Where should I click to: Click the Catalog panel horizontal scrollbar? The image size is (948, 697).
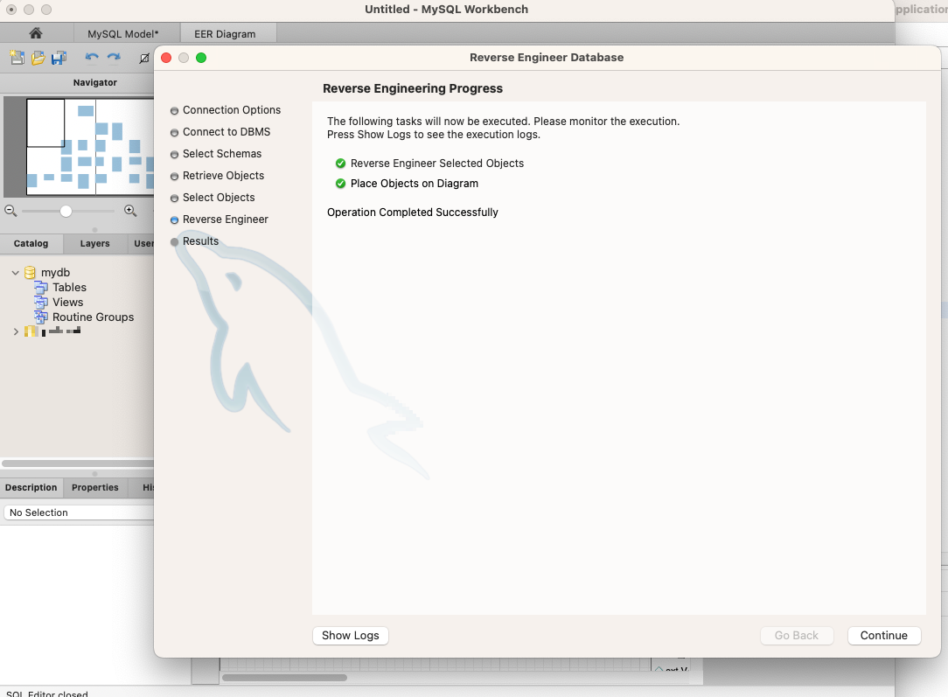(77, 464)
